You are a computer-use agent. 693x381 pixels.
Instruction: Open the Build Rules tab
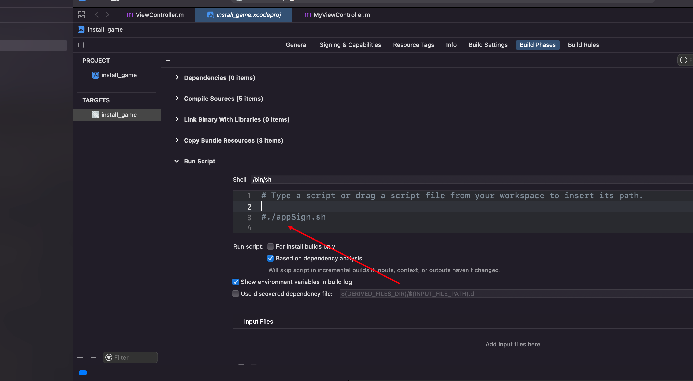[583, 45]
